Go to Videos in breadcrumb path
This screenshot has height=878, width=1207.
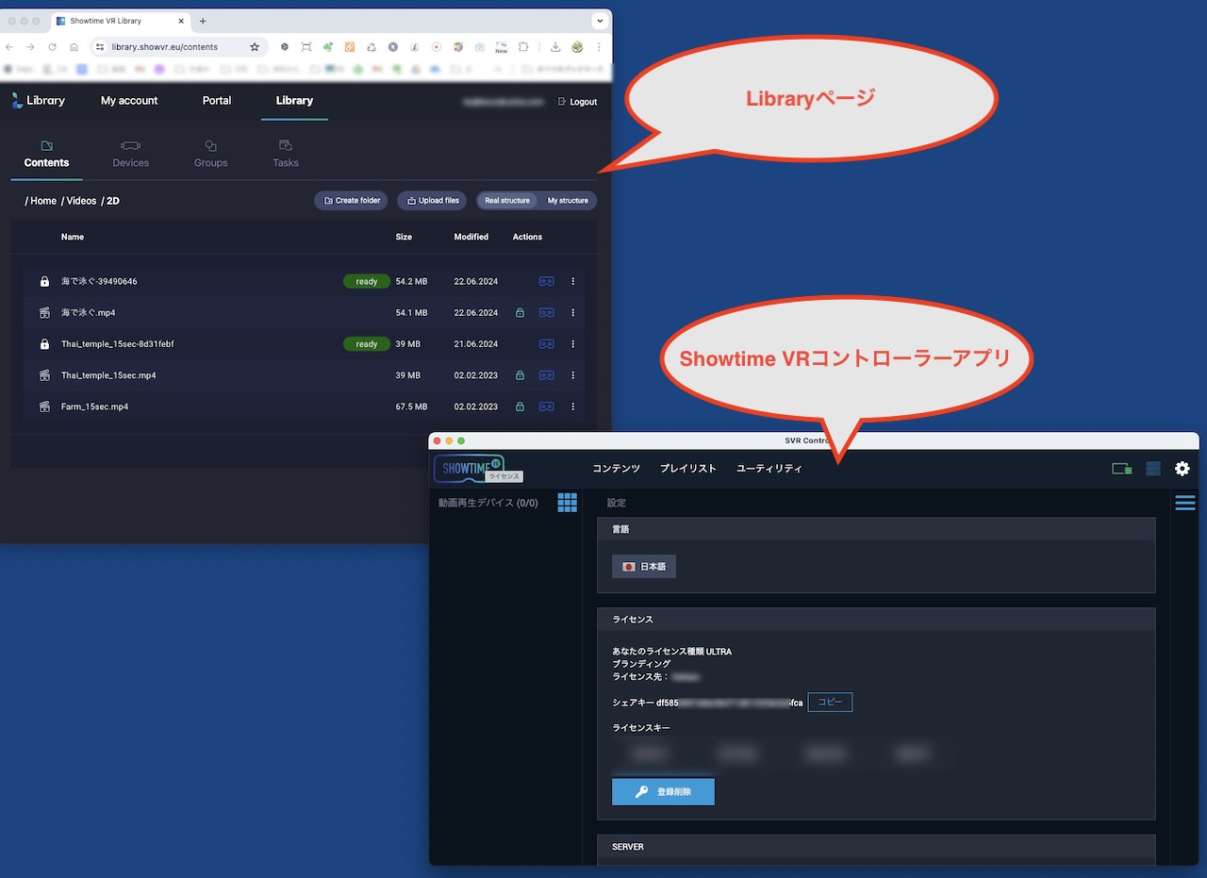[x=79, y=201]
